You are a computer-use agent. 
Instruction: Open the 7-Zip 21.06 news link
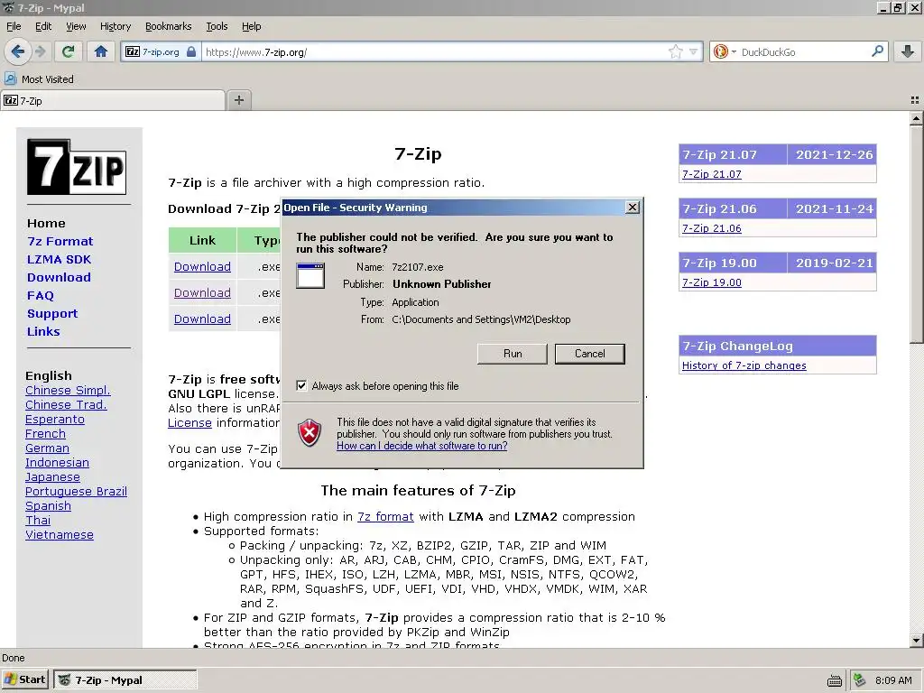pyautogui.click(x=711, y=228)
